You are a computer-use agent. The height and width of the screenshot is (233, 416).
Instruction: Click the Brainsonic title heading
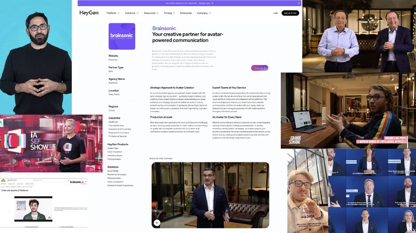tap(164, 29)
